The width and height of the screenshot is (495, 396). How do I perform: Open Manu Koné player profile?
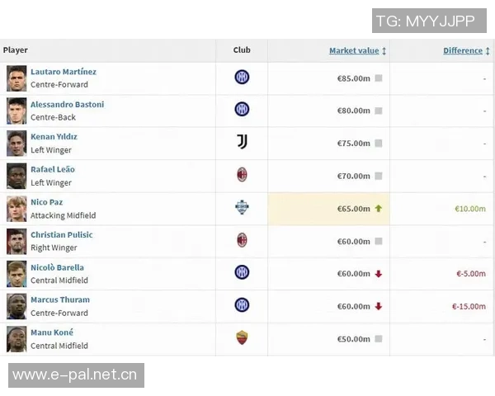tap(51, 332)
